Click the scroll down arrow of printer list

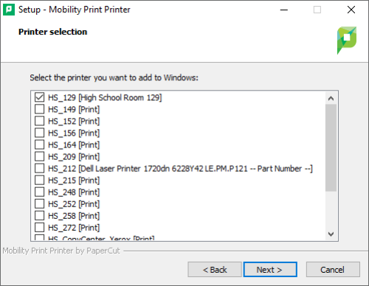[331, 234]
